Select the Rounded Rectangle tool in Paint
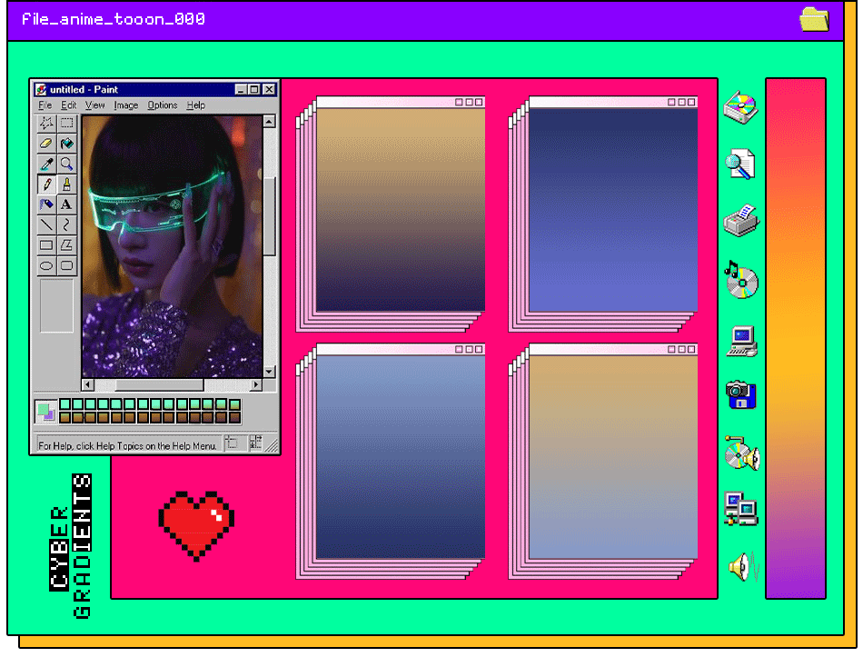Screen dimensions: 863x657 click(x=66, y=265)
